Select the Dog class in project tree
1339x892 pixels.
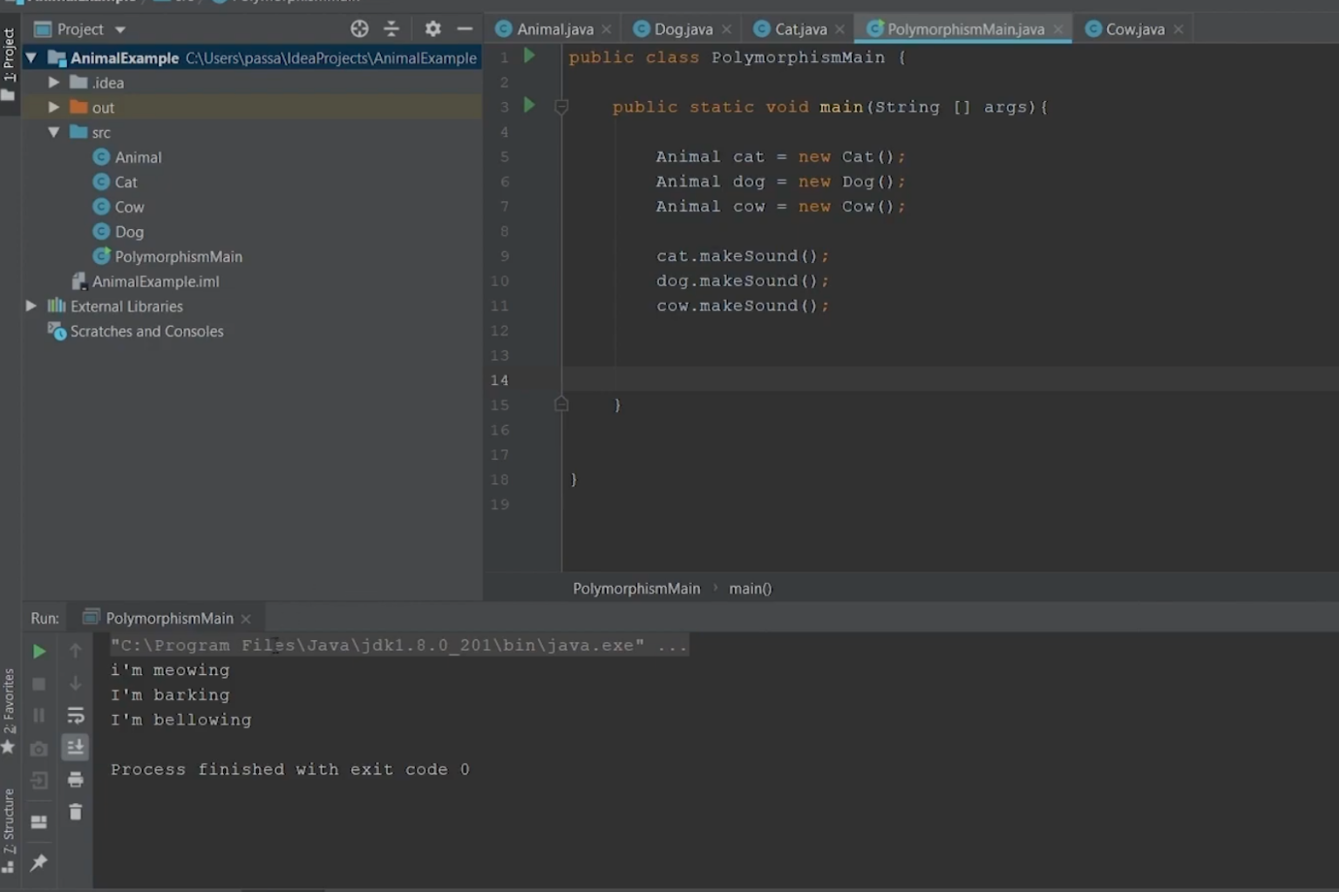[x=129, y=232]
